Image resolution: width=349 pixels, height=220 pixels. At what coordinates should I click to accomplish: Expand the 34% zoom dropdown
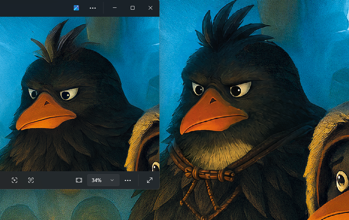tap(103, 180)
